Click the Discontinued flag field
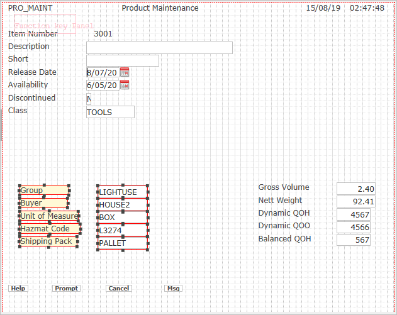Viewport: 397px width, 315px height. (x=89, y=99)
